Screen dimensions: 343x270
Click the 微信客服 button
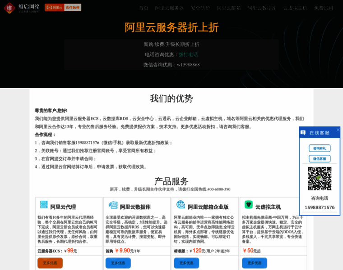320,158
